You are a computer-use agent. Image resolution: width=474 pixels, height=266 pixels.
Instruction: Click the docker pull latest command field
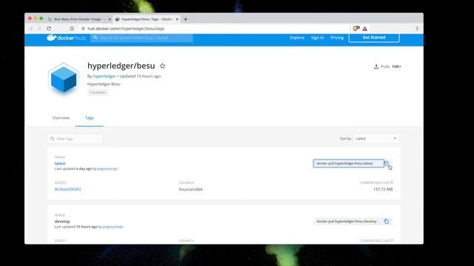349,163
